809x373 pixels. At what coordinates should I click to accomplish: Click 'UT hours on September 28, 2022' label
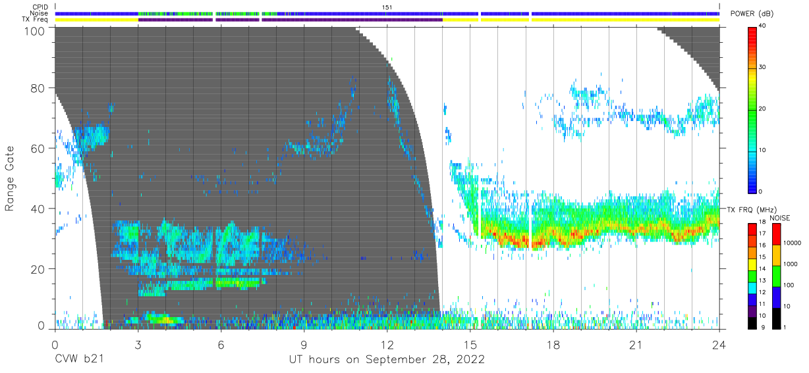387,360
